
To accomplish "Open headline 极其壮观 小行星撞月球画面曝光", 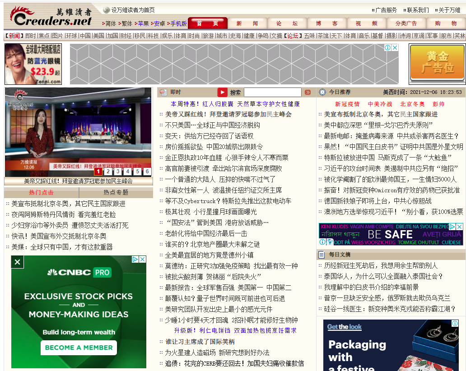I will coord(211,212).
